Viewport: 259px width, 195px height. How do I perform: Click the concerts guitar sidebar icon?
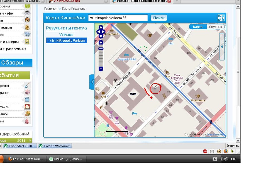pyautogui.click(x=27, y=85)
